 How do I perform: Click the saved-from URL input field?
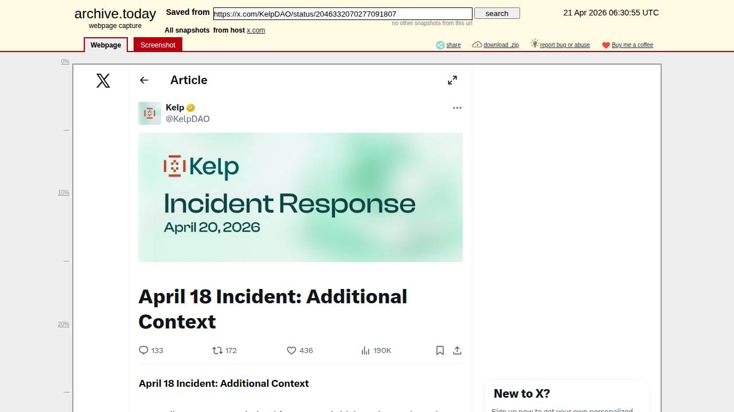pyautogui.click(x=343, y=14)
